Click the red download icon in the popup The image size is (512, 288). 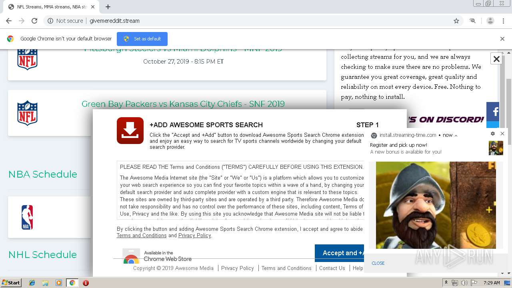(130, 130)
